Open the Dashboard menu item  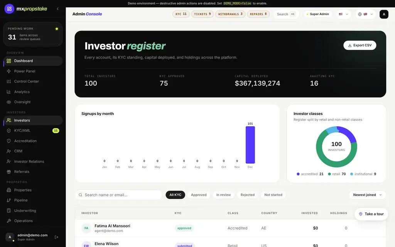pyautogui.click(x=33, y=61)
